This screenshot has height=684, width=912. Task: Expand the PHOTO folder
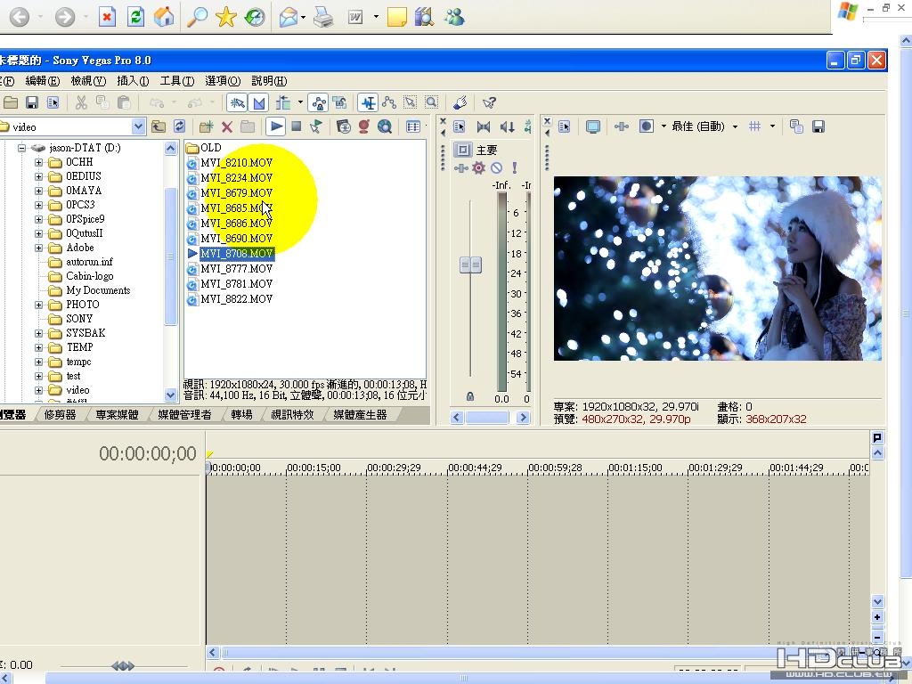tap(38, 305)
